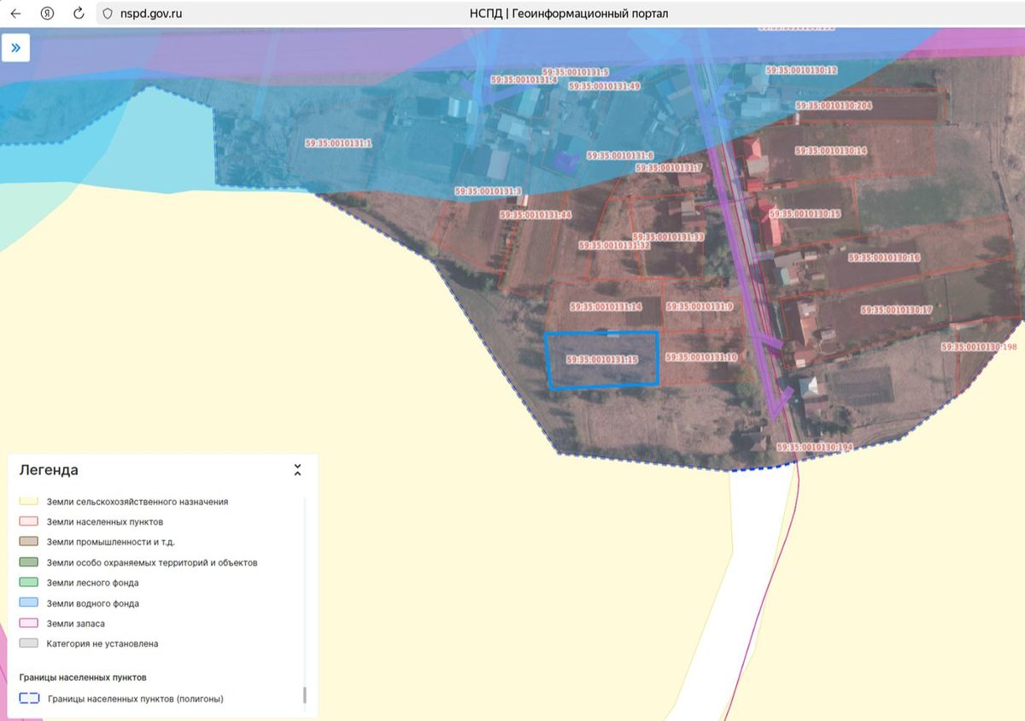Click parcel label 59:35:0010130:15
The image size is (1025, 721).
pos(805,214)
